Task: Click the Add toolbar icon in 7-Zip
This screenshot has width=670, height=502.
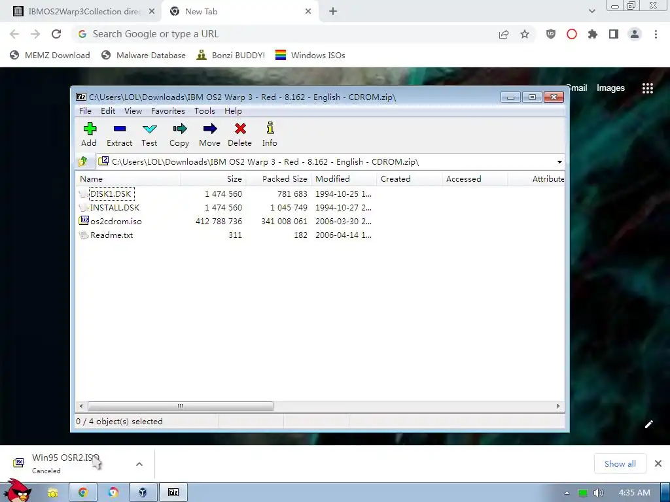Action: [90, 129]
